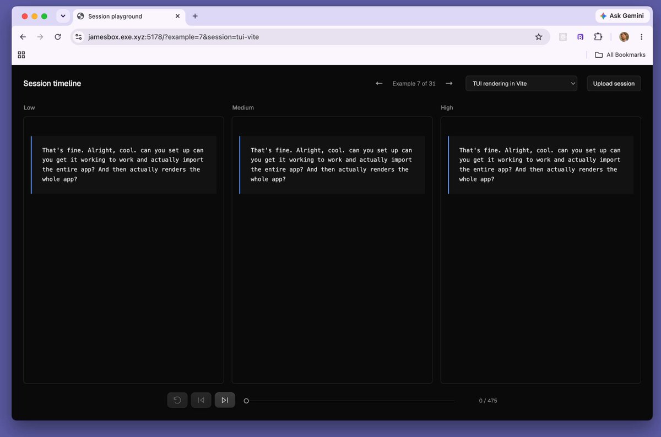Click the Medium column label
The height and width of the screenshot is (437, 661).
pyautogui.click(x=243, y=107)
